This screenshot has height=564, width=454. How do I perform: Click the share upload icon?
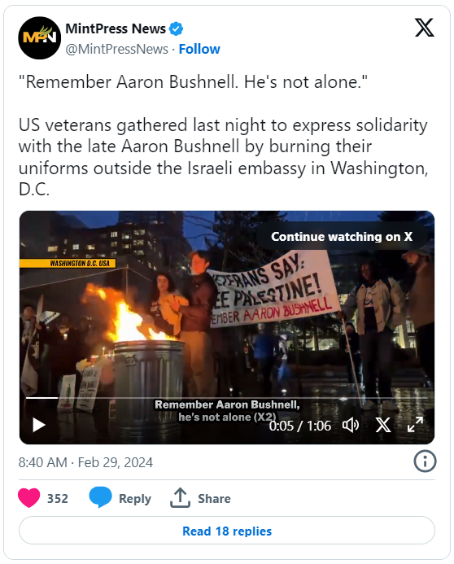[x=180, y=498]
